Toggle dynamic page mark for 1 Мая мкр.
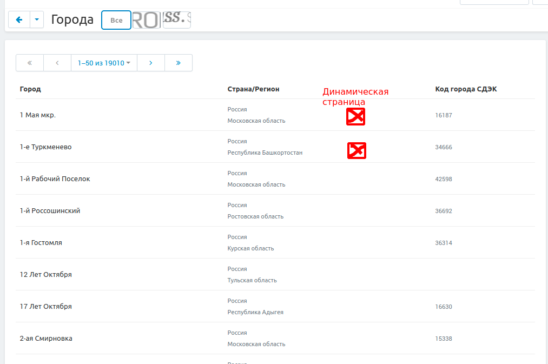 pos(355,116)
